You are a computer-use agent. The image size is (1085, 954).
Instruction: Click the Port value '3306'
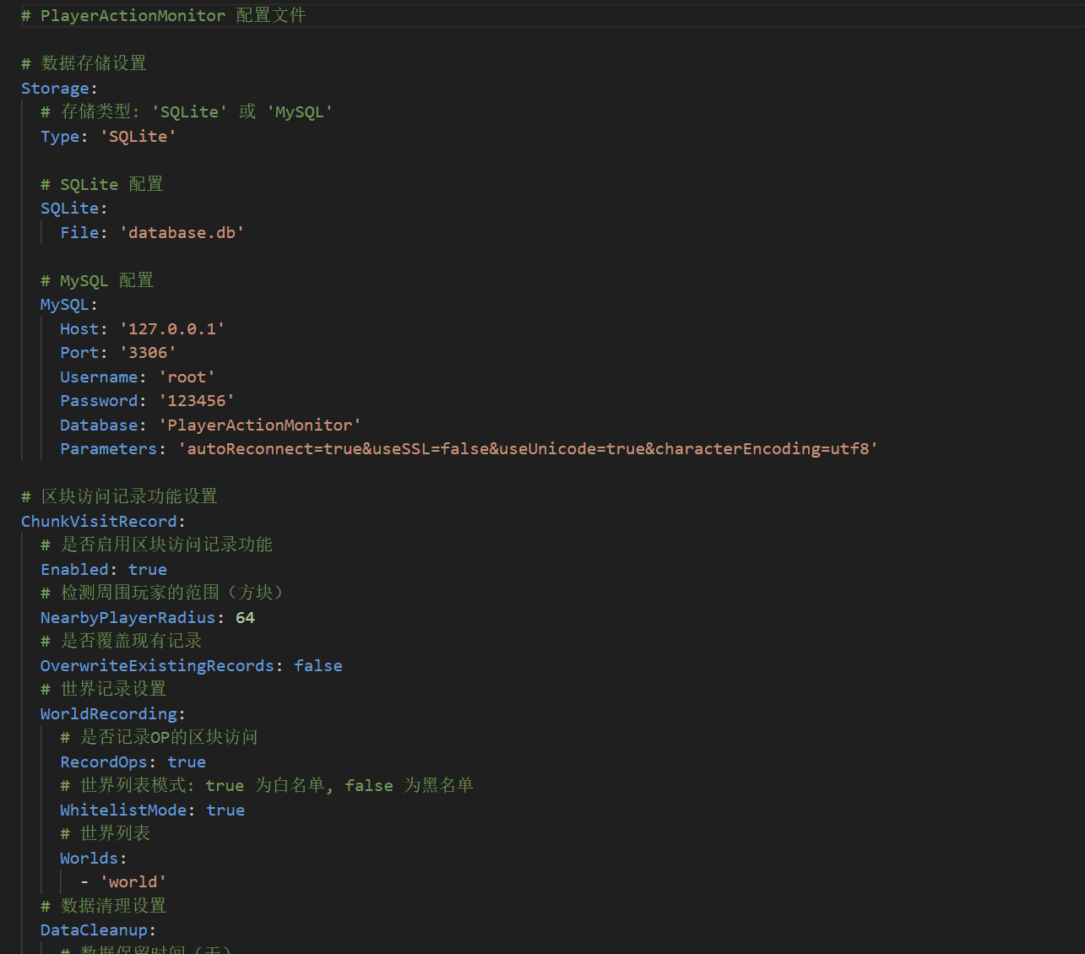tap(148, 352)
